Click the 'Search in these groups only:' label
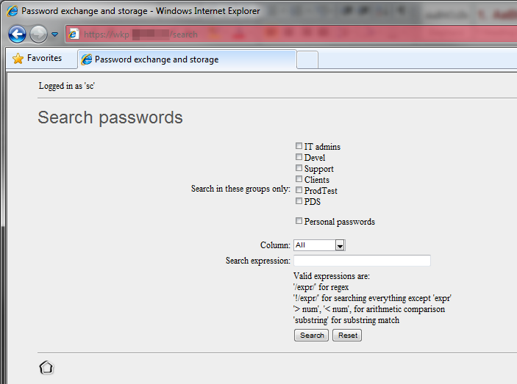Image resolution: width=517 pixels, height=384 pixels. (240, 189)
